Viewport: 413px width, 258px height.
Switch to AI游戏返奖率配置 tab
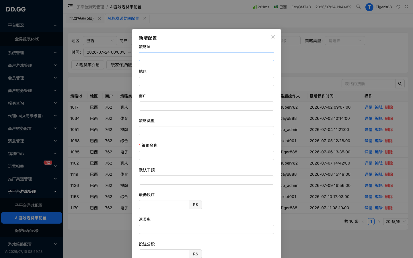[123, 18]
